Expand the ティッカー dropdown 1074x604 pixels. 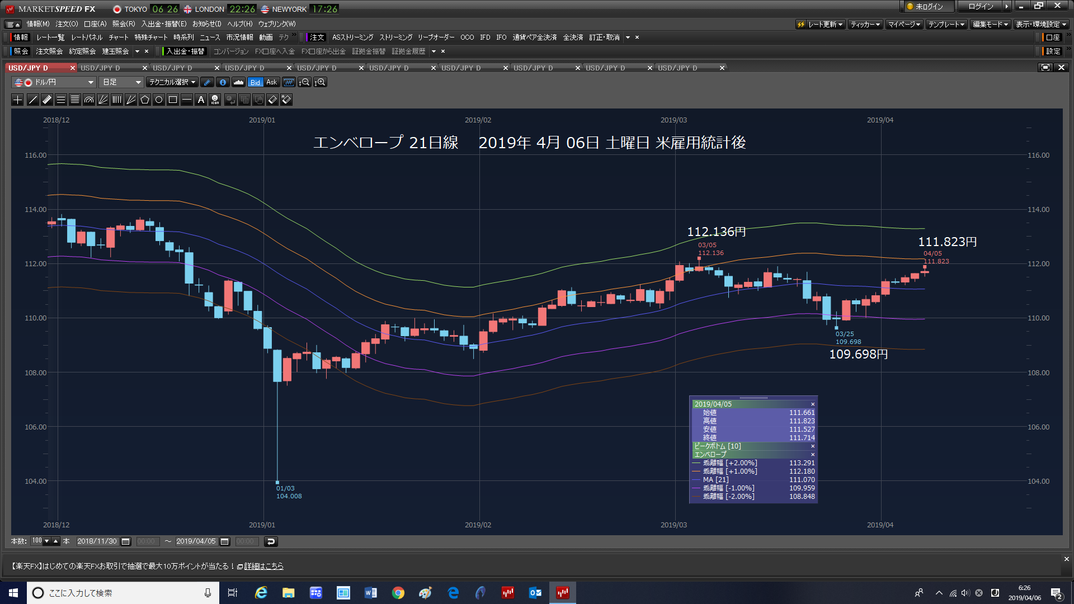(865, 25)
